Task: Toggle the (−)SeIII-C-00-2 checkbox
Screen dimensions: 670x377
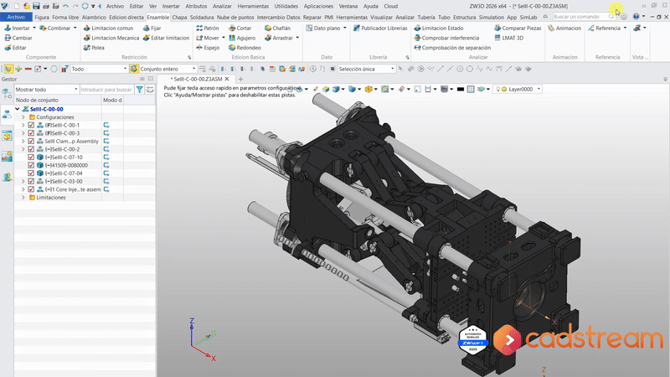Action: click(31, 149)
